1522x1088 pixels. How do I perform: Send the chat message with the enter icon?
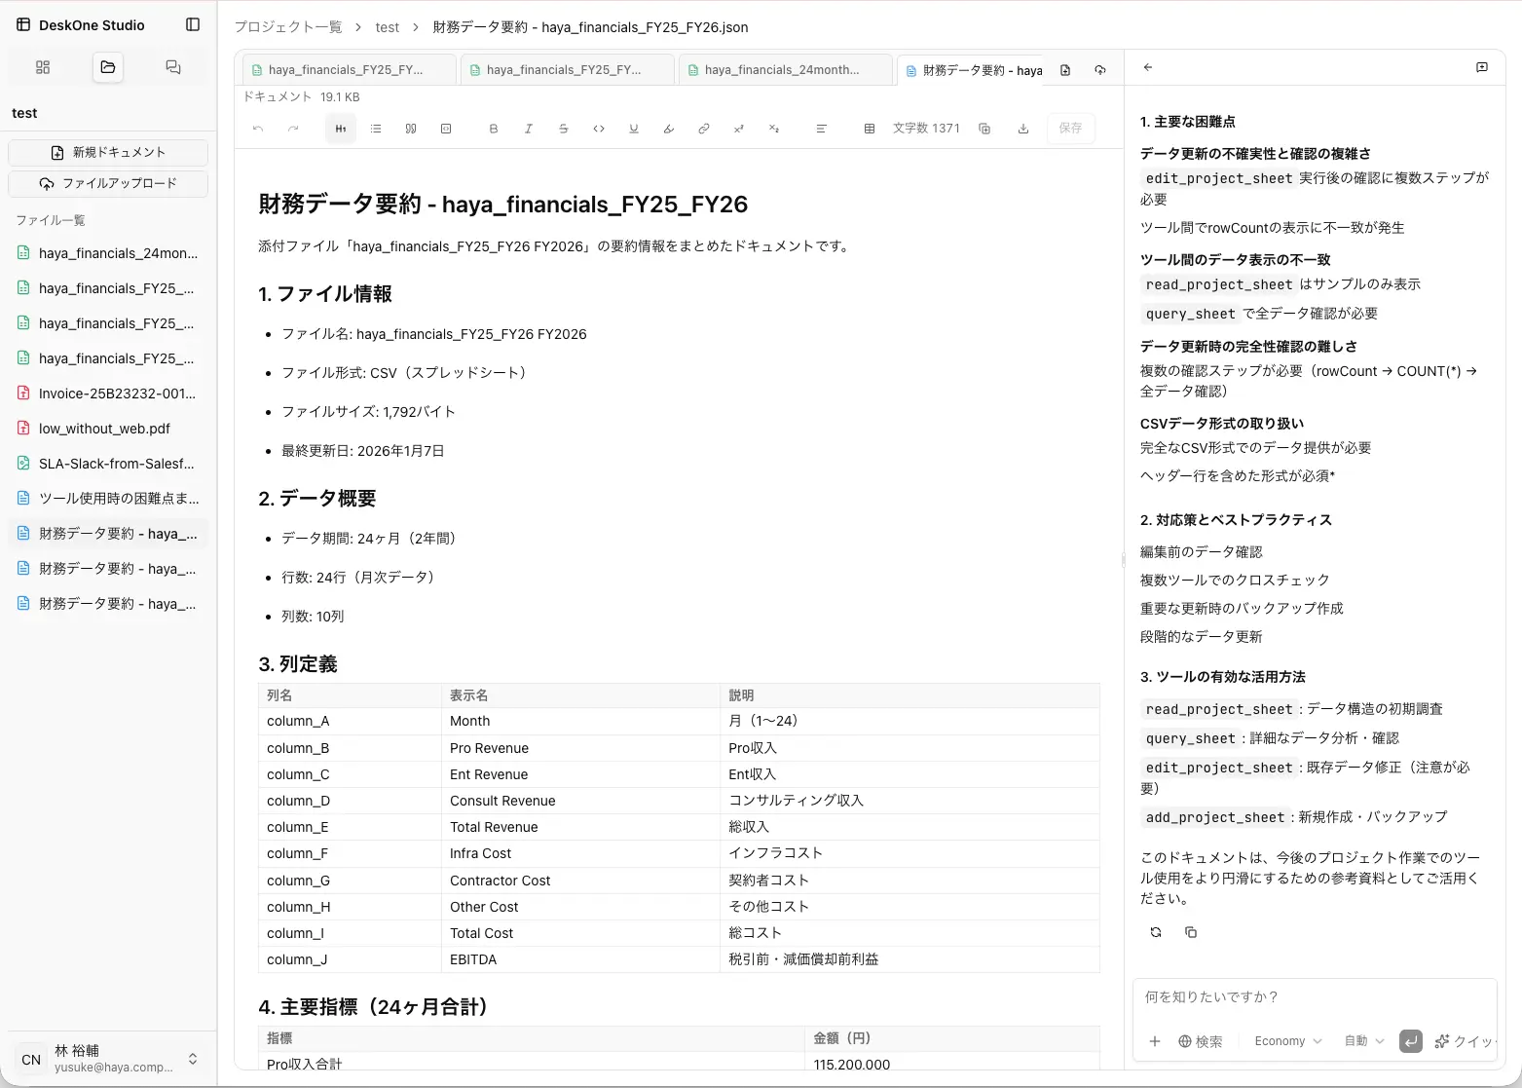click(x=1410, y=1041)
